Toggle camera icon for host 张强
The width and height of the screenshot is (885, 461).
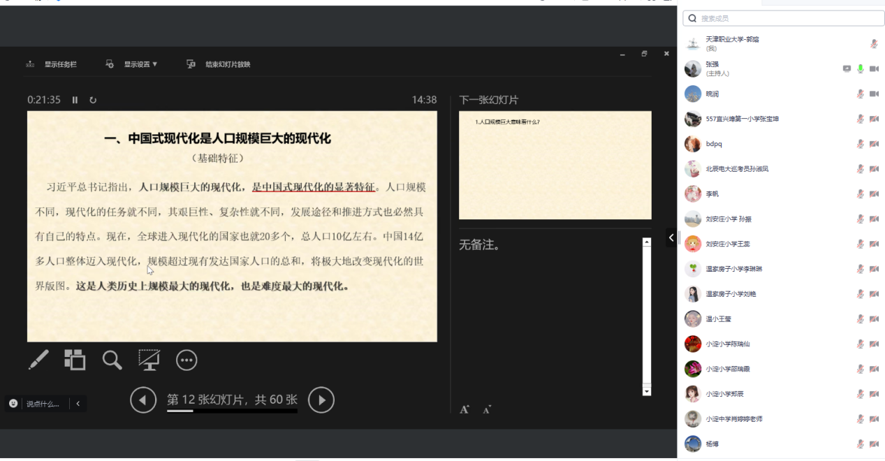tap(874, 68)
